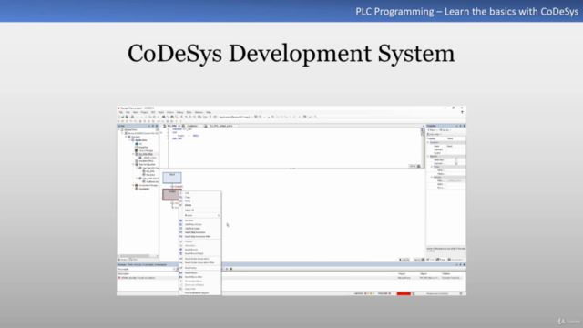583x328 pixels.
Task: Click the New Project toolbar icon
Action: pos(119,117)
